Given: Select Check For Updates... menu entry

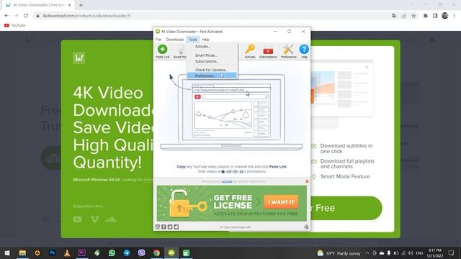Looking at the screenshot, I should [212, 70].
